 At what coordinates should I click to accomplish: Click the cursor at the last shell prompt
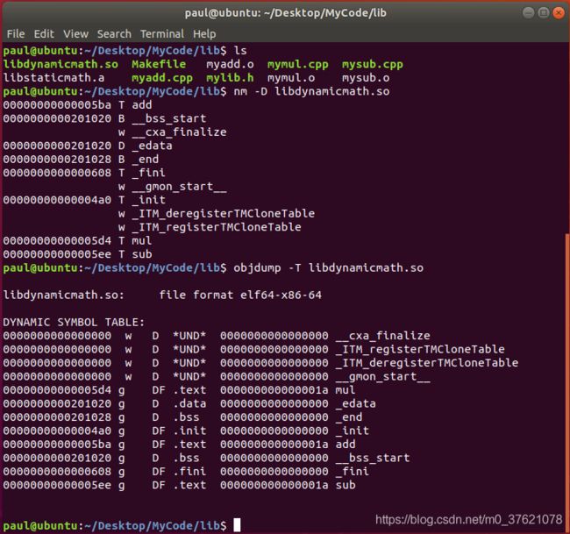click(x=237, y=525)
